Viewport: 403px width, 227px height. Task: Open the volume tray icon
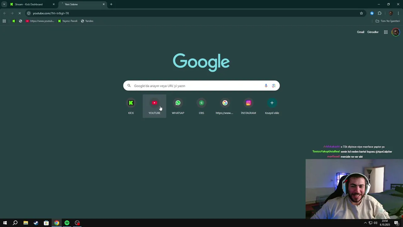pos(375,223)
